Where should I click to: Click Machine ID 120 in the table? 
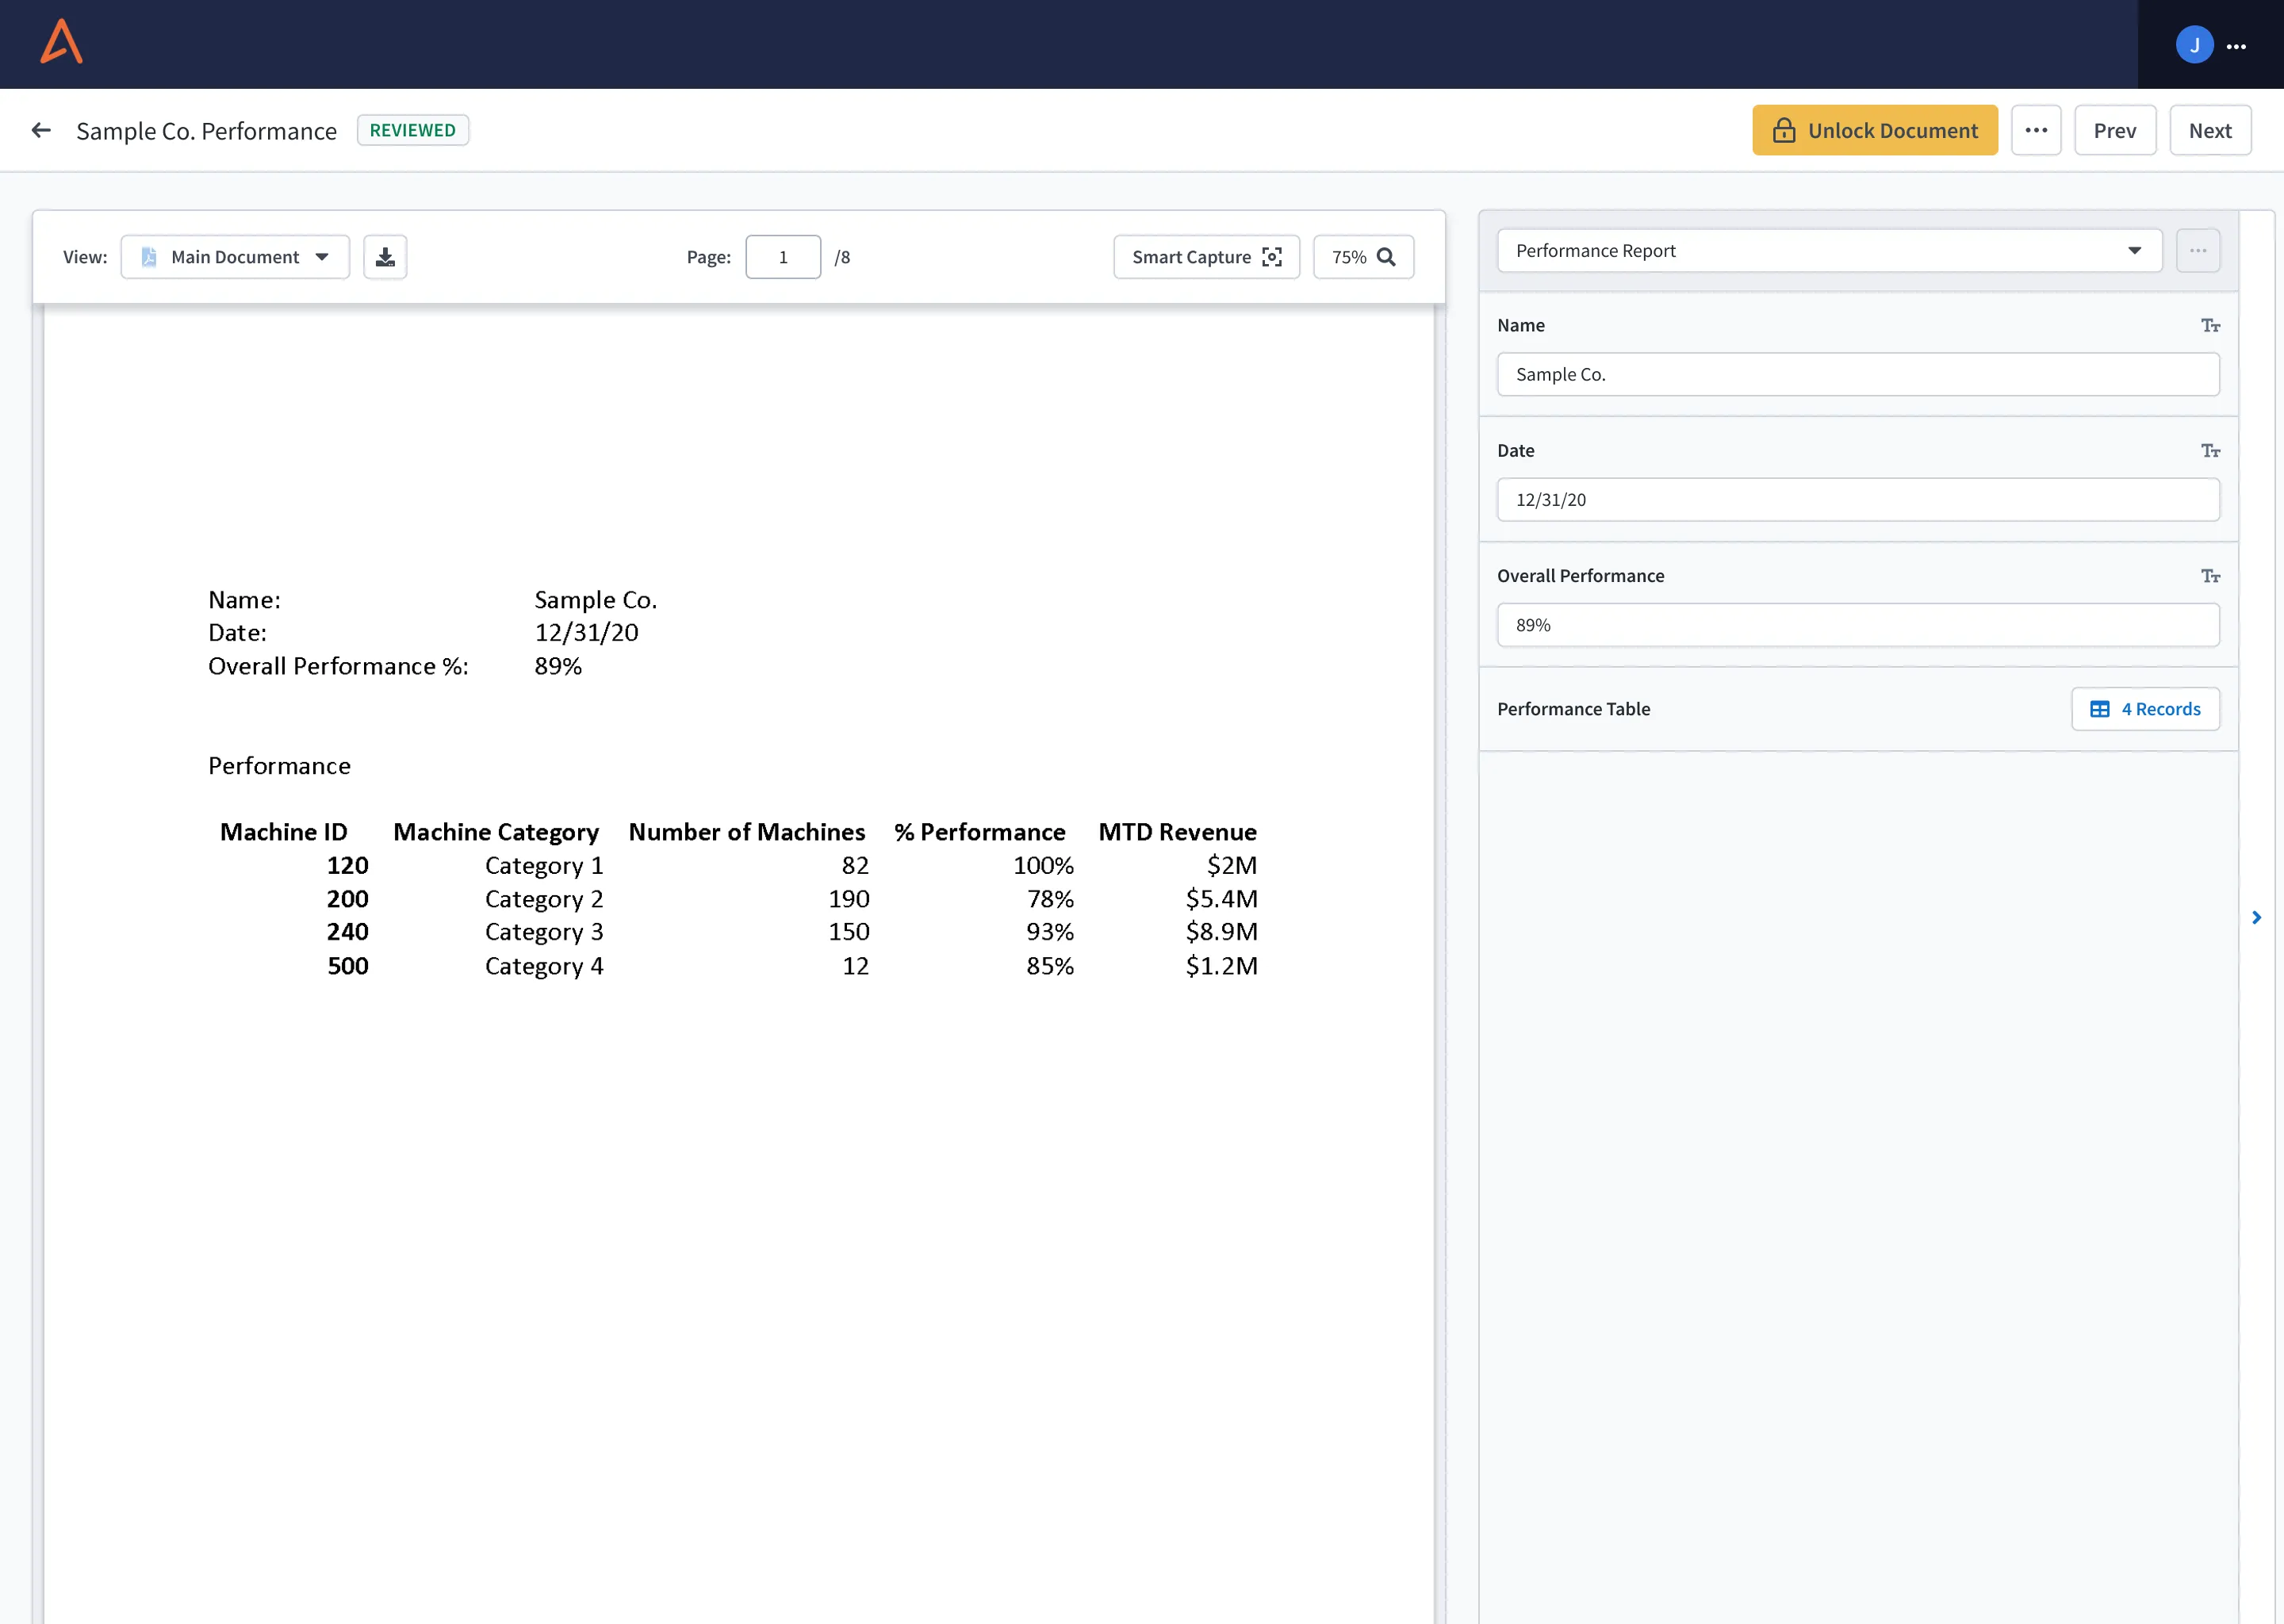(347, 865)
